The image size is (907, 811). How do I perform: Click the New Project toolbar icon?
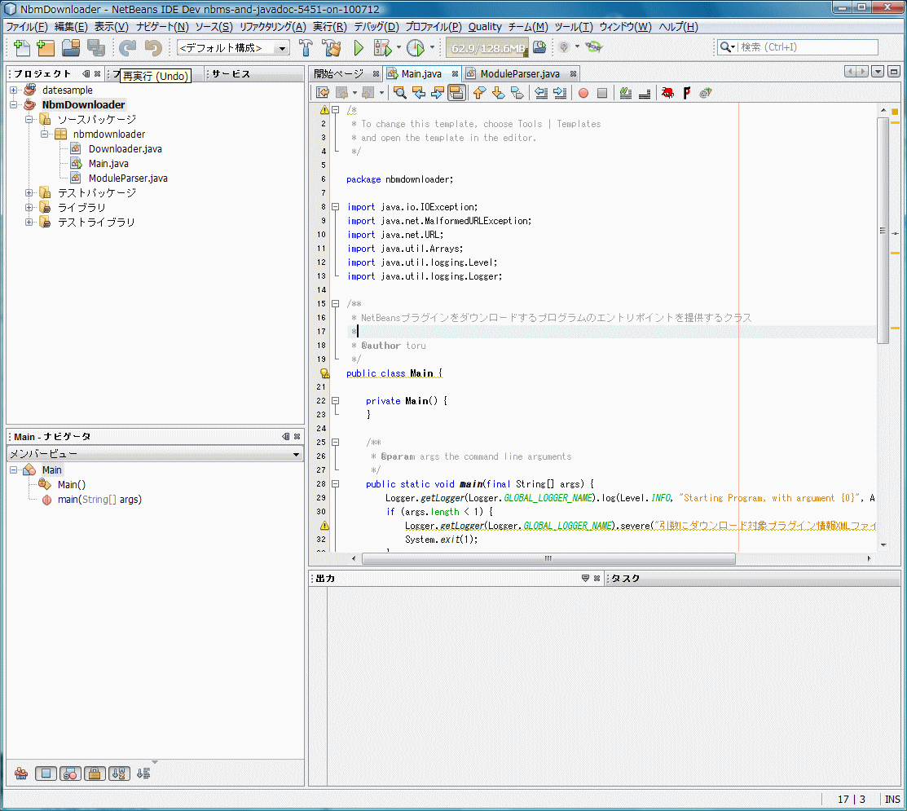(x=45, y=48)
